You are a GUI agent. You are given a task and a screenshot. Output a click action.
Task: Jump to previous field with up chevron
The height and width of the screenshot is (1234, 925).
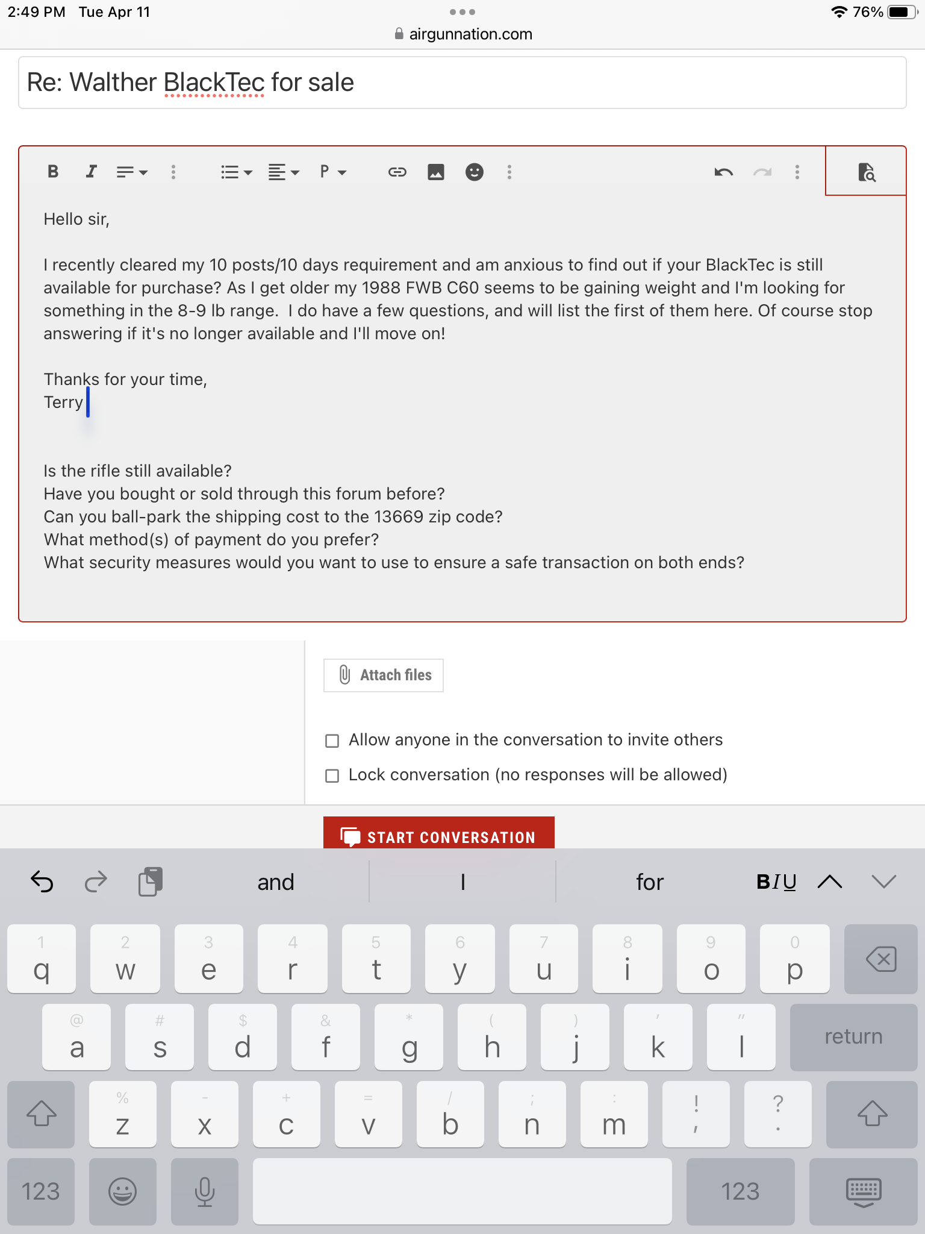pos(830,882)
